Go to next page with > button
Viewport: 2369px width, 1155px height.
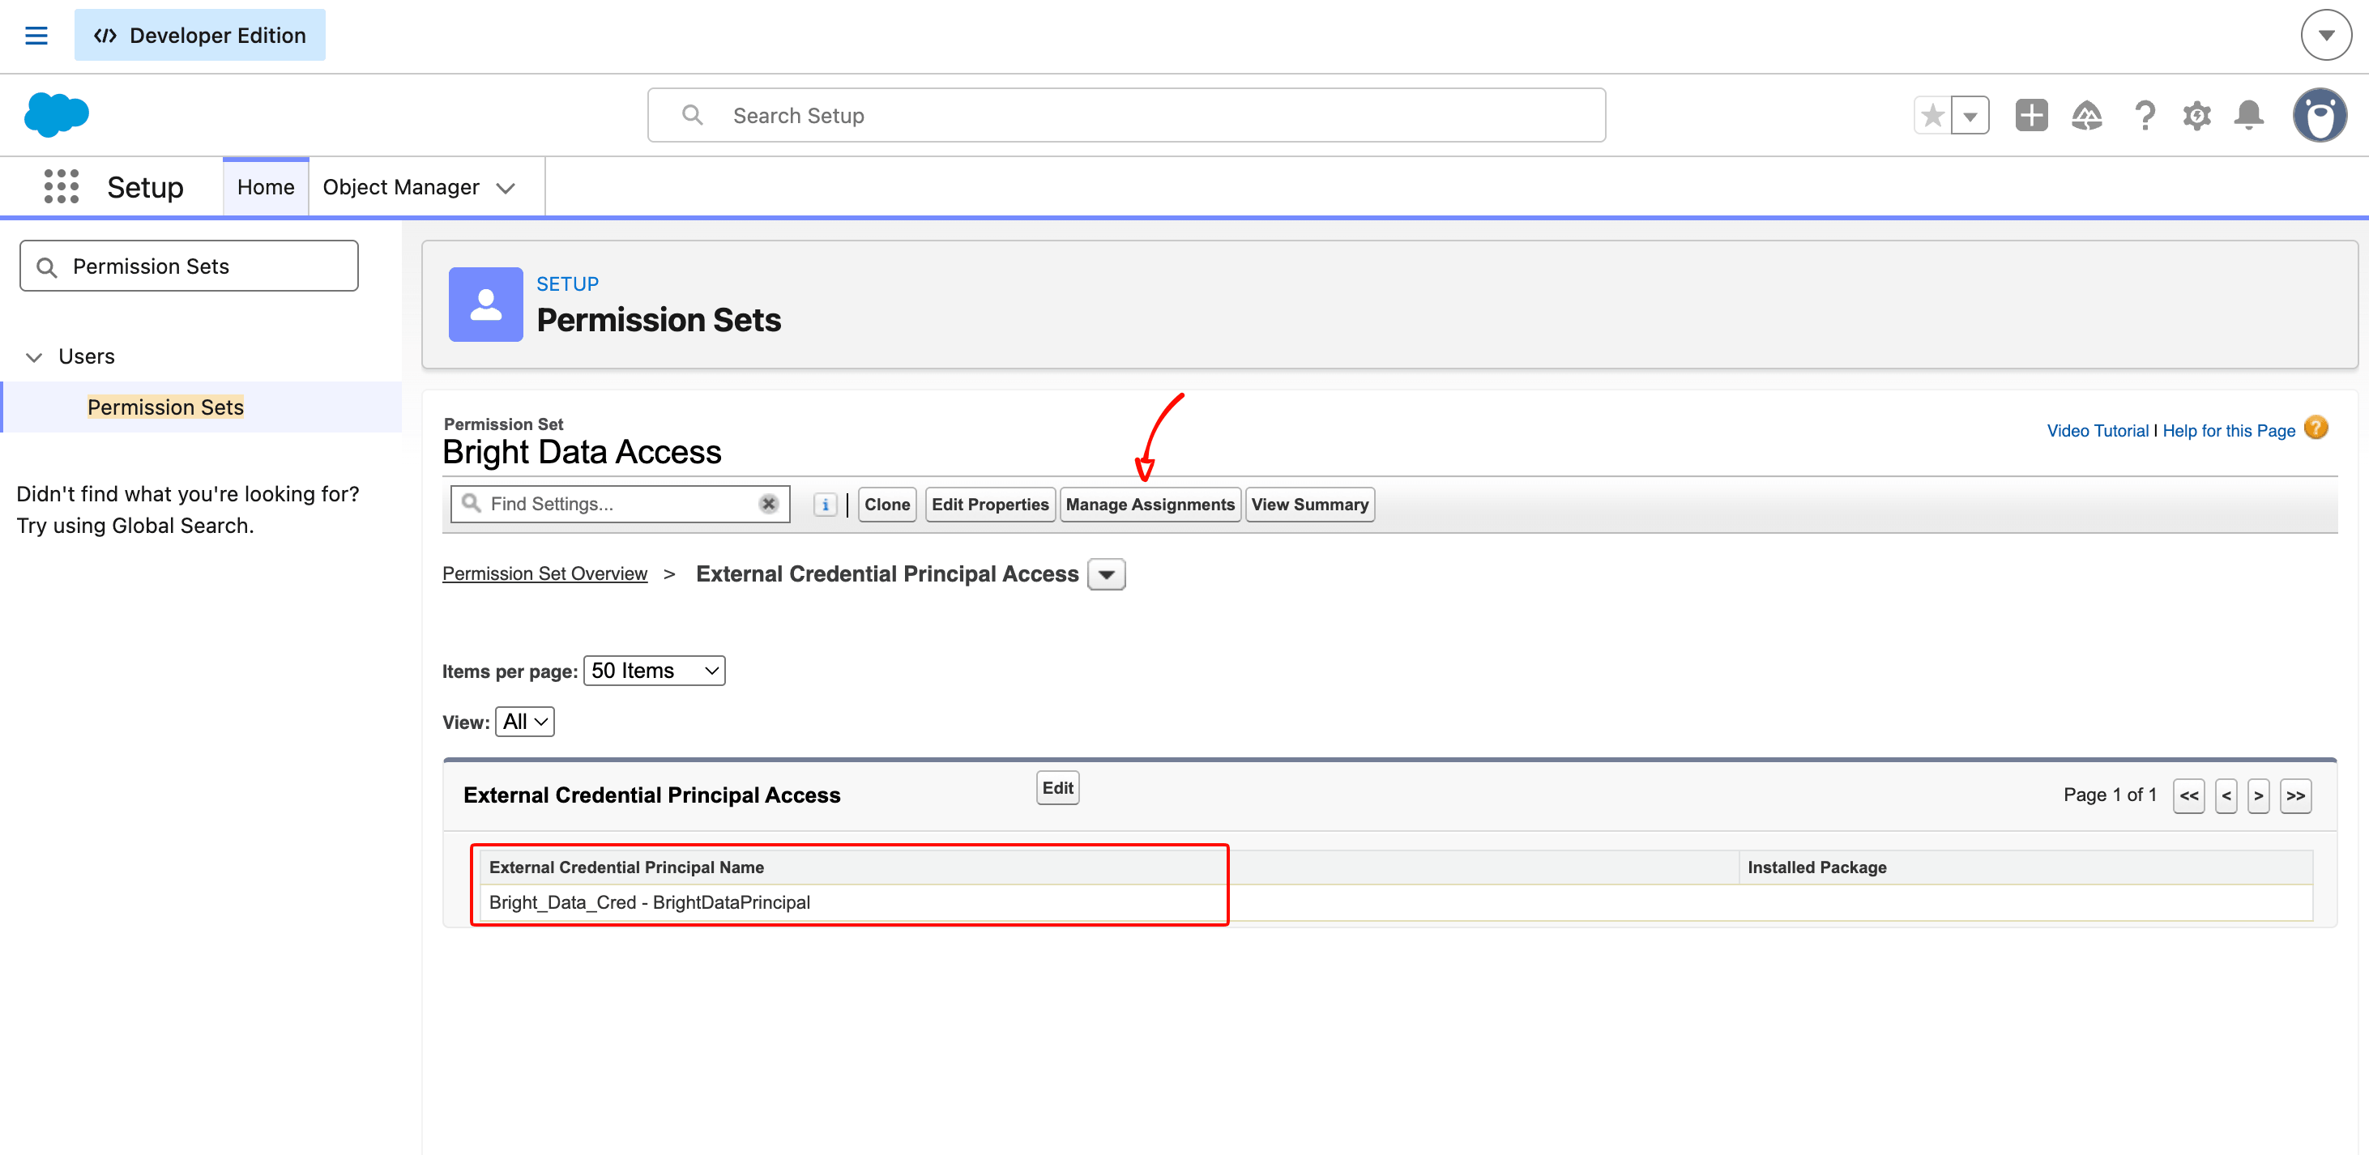(2258, 796)
